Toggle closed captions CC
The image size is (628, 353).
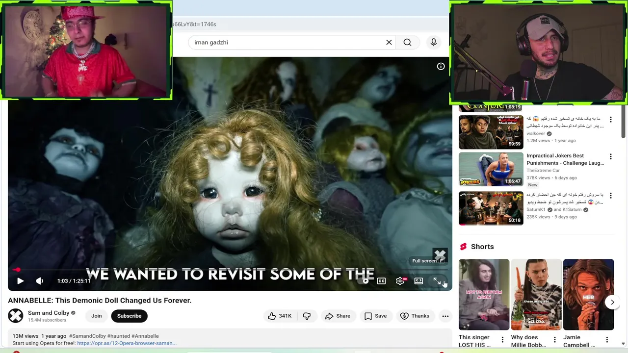click(x=381, y=281)
